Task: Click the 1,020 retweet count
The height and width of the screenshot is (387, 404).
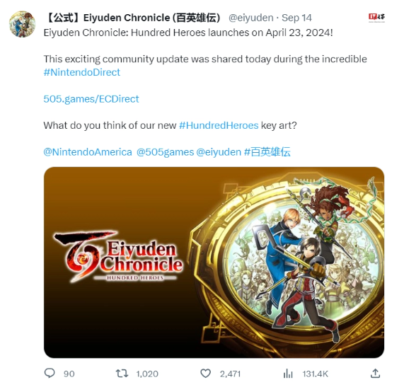Action: [147, 374]
